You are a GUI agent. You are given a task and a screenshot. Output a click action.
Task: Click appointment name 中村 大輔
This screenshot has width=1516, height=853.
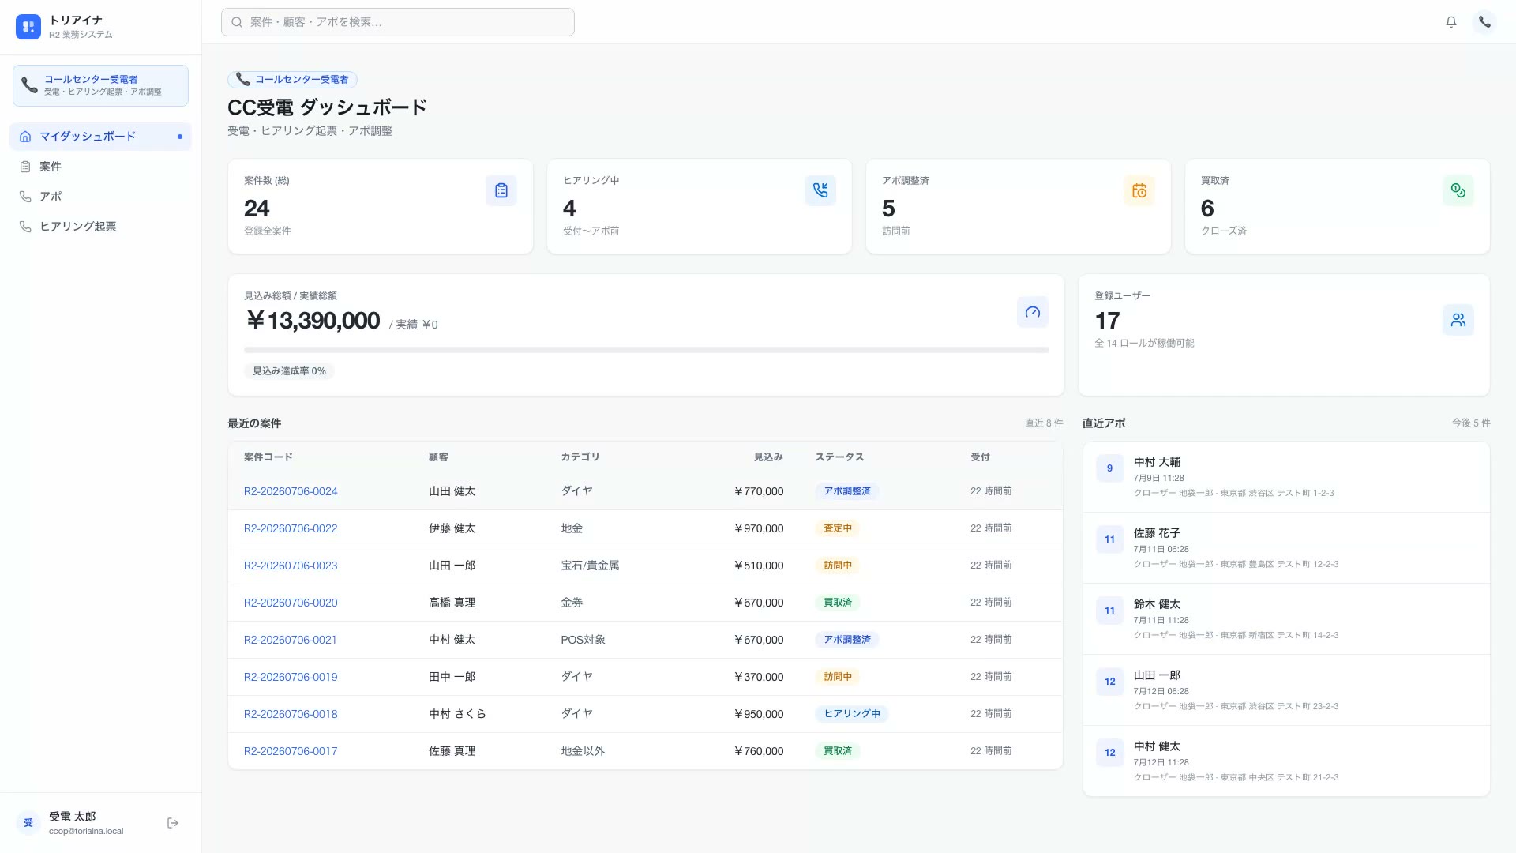coord(1157,462)
